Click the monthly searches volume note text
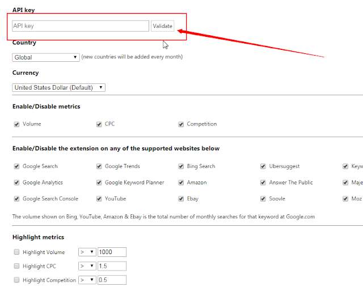Viewport: 363px width, 287px height. [x=163, y=217]
